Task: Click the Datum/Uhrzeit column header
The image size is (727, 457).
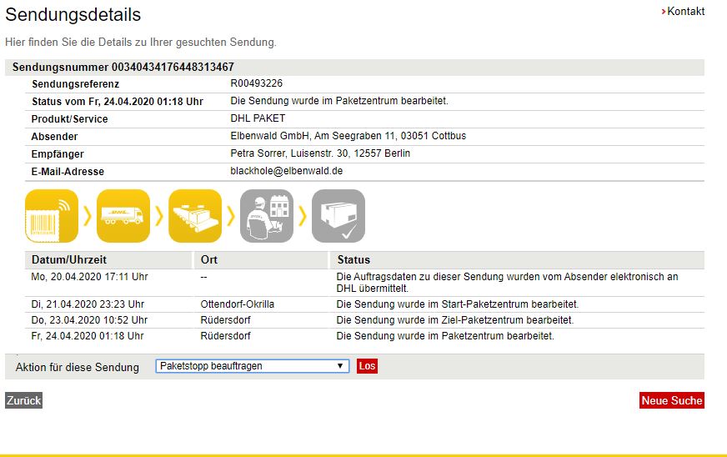Action: point(69,259)
